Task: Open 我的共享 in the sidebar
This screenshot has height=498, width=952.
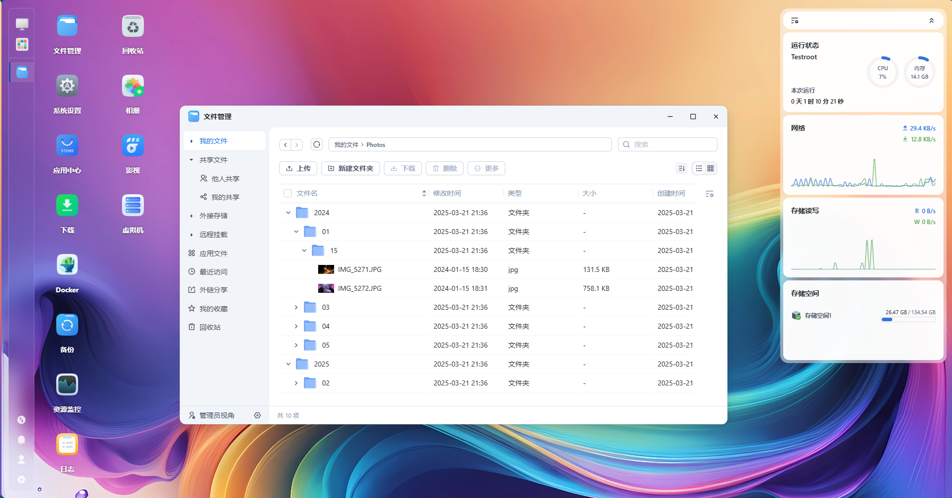Action: pyautogui.click(x=225, y=197)
